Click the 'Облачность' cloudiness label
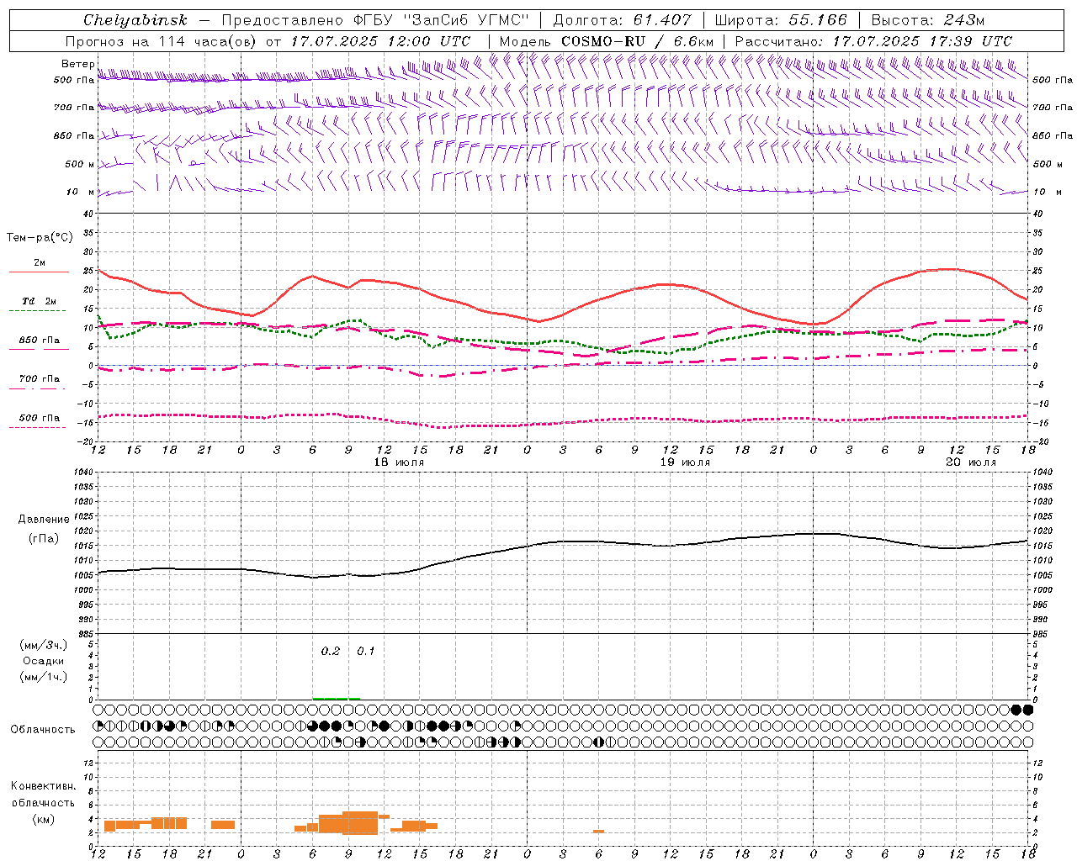This screenshot has width=1077, height=861. click(x=43, y=730)
